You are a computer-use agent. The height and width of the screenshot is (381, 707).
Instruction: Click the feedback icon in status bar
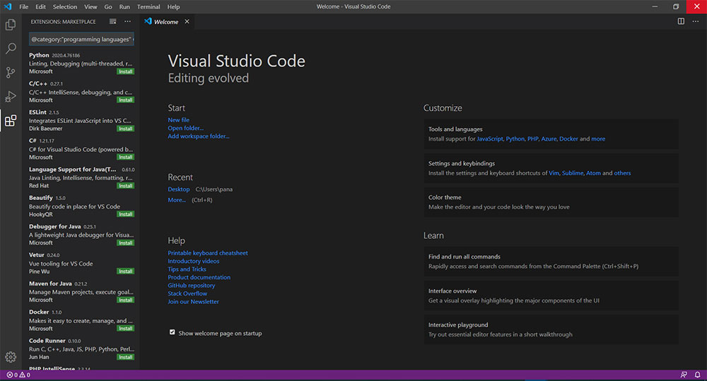point(684,375)
